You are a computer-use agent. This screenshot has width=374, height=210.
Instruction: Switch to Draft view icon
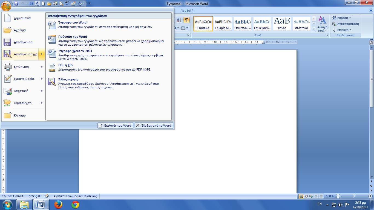click(x=321, y=196)
